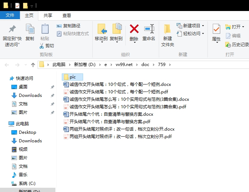Open 桌面 under Quick access

coord(20,87)
